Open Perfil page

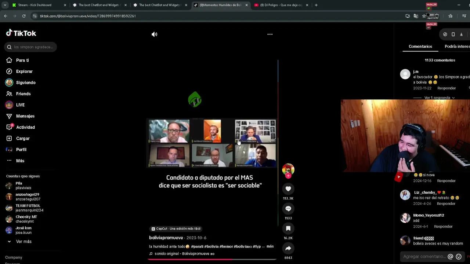click(x=21, y=150)
